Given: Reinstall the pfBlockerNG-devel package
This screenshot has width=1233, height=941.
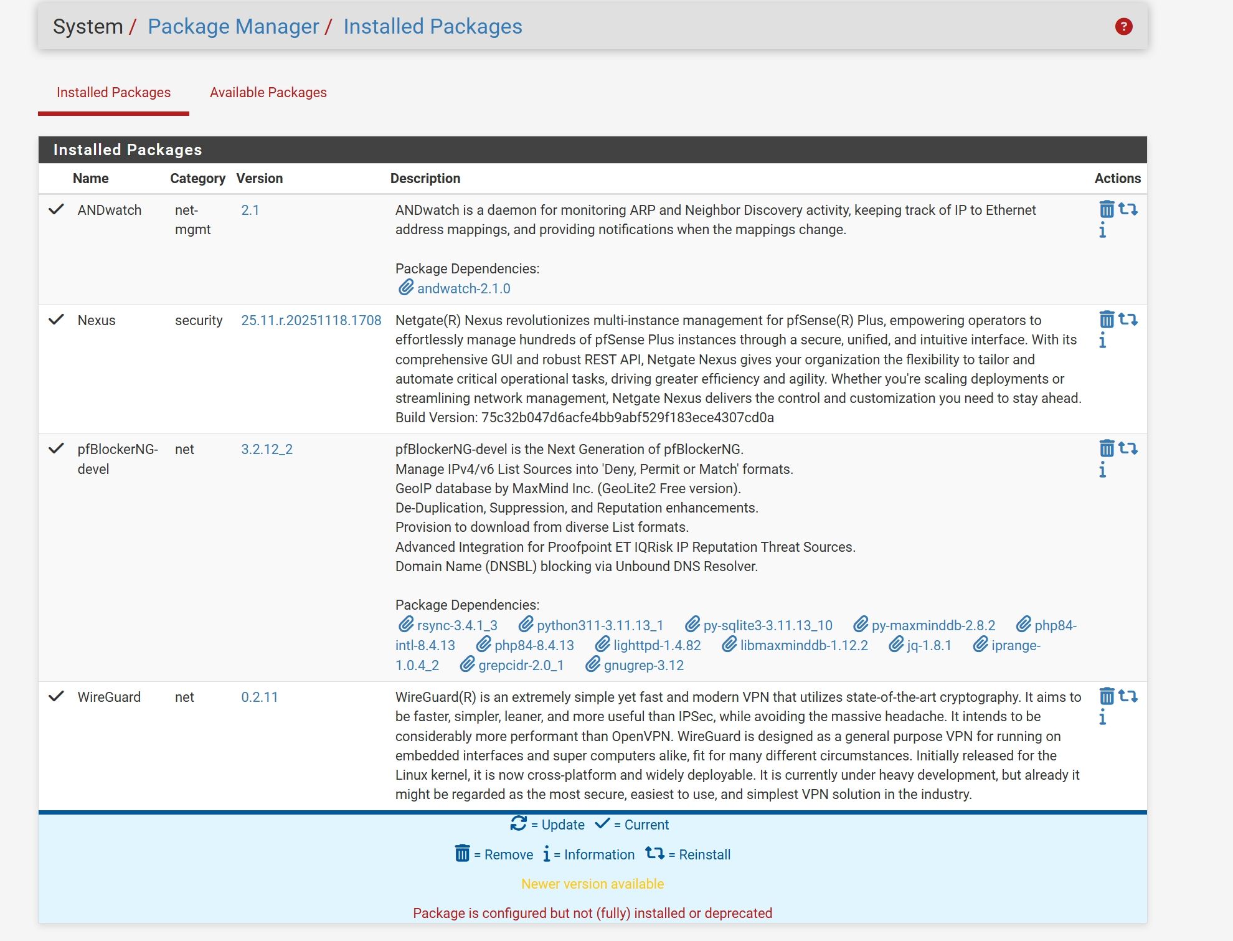Looking at the screenshot, I should pyautogui.click(x=1128, y=448).
